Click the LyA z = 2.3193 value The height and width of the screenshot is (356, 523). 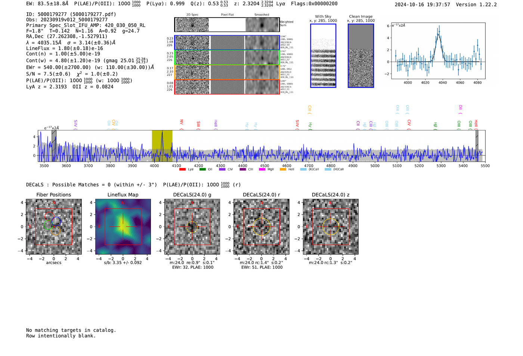pos(46,87)
